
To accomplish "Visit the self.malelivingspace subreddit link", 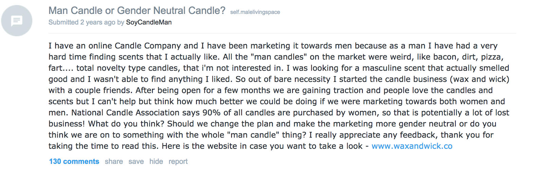I will 255,12.
